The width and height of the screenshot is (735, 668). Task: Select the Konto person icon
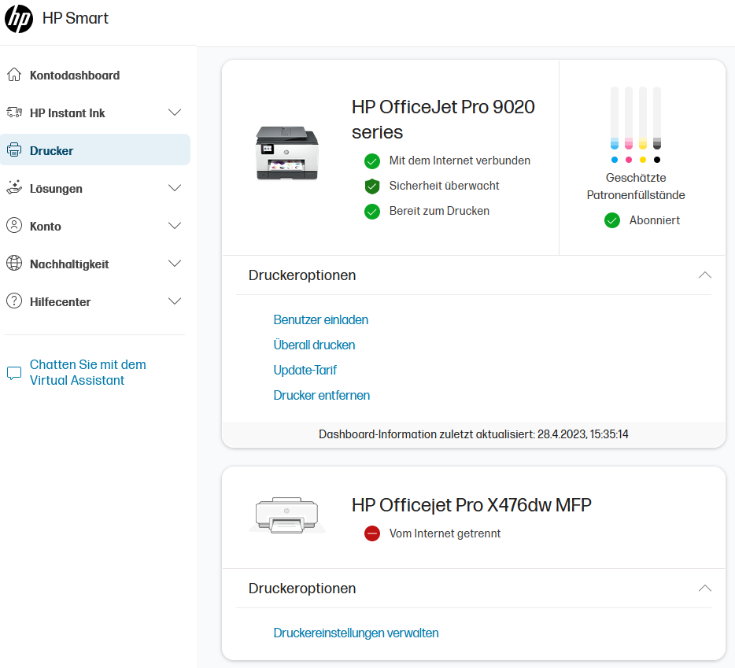[14, 226]
